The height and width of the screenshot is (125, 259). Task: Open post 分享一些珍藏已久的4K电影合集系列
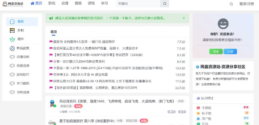coord(79,62)
